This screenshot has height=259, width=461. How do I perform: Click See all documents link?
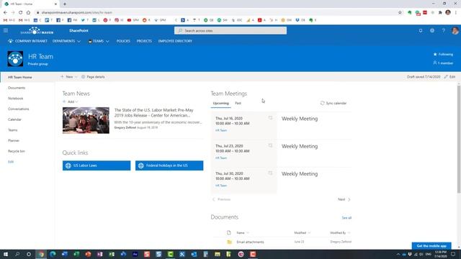click(x=346, y=218)
